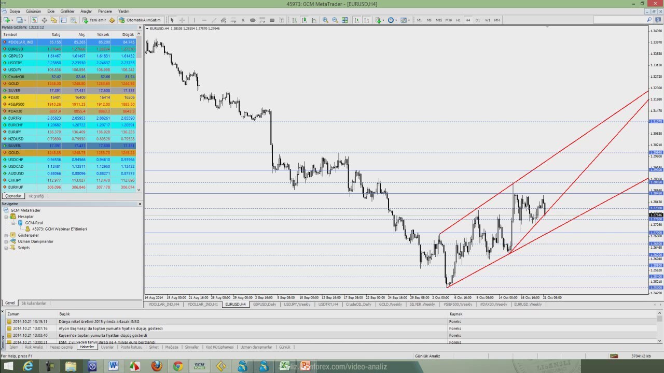
Task: Collapse the Hesaplar tree node
Action: [x=6, y=217]
